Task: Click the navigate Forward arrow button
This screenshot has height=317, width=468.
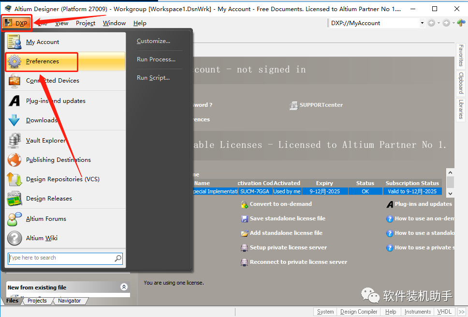Action: (x=446, y=23)
